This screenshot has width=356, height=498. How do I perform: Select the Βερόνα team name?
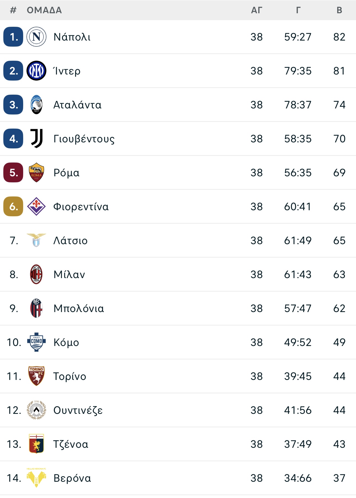72,478
